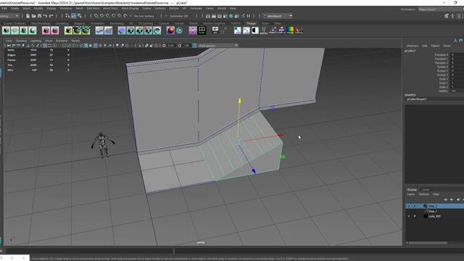Click the red sphere material shelf icon
Screen dimensions: 464x261
click(170, 30)
